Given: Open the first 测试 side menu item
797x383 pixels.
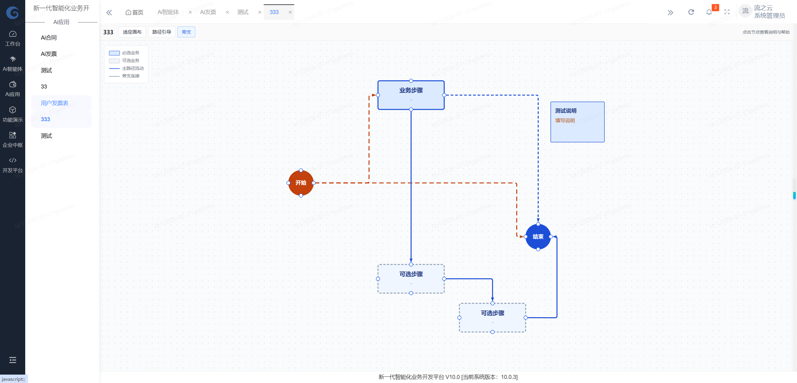Looking at the screenshot, I should tap(61, 70).
